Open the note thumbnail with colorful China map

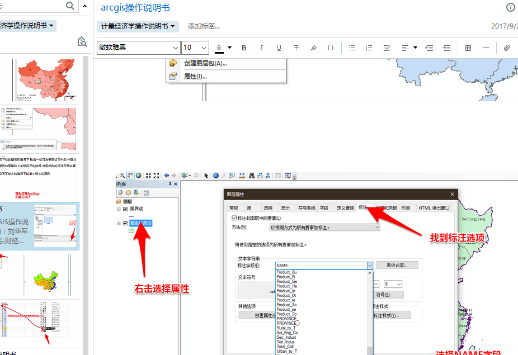[46, 274]
